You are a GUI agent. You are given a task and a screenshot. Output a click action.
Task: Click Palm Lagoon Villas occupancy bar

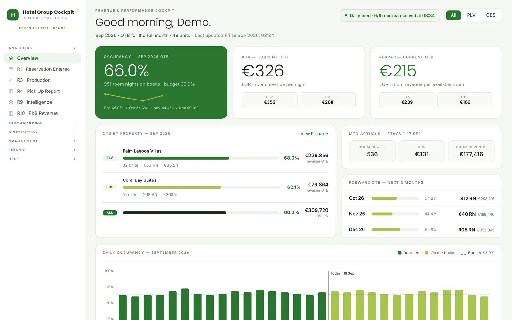pos(201,158)
